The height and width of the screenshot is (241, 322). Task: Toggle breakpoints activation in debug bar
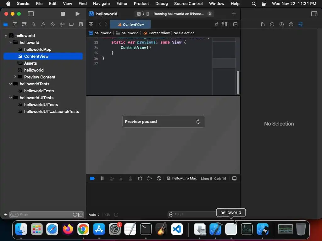92,179
